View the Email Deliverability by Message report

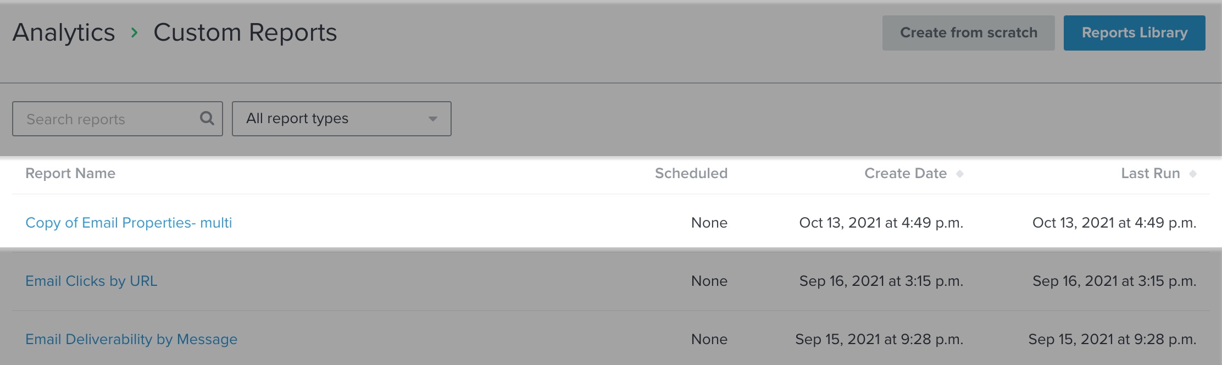132,339
